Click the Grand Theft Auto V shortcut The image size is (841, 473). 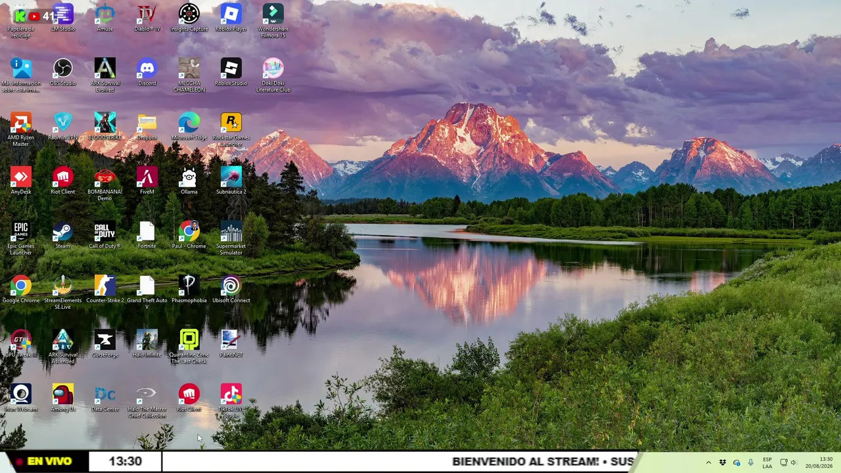point(147,293)
